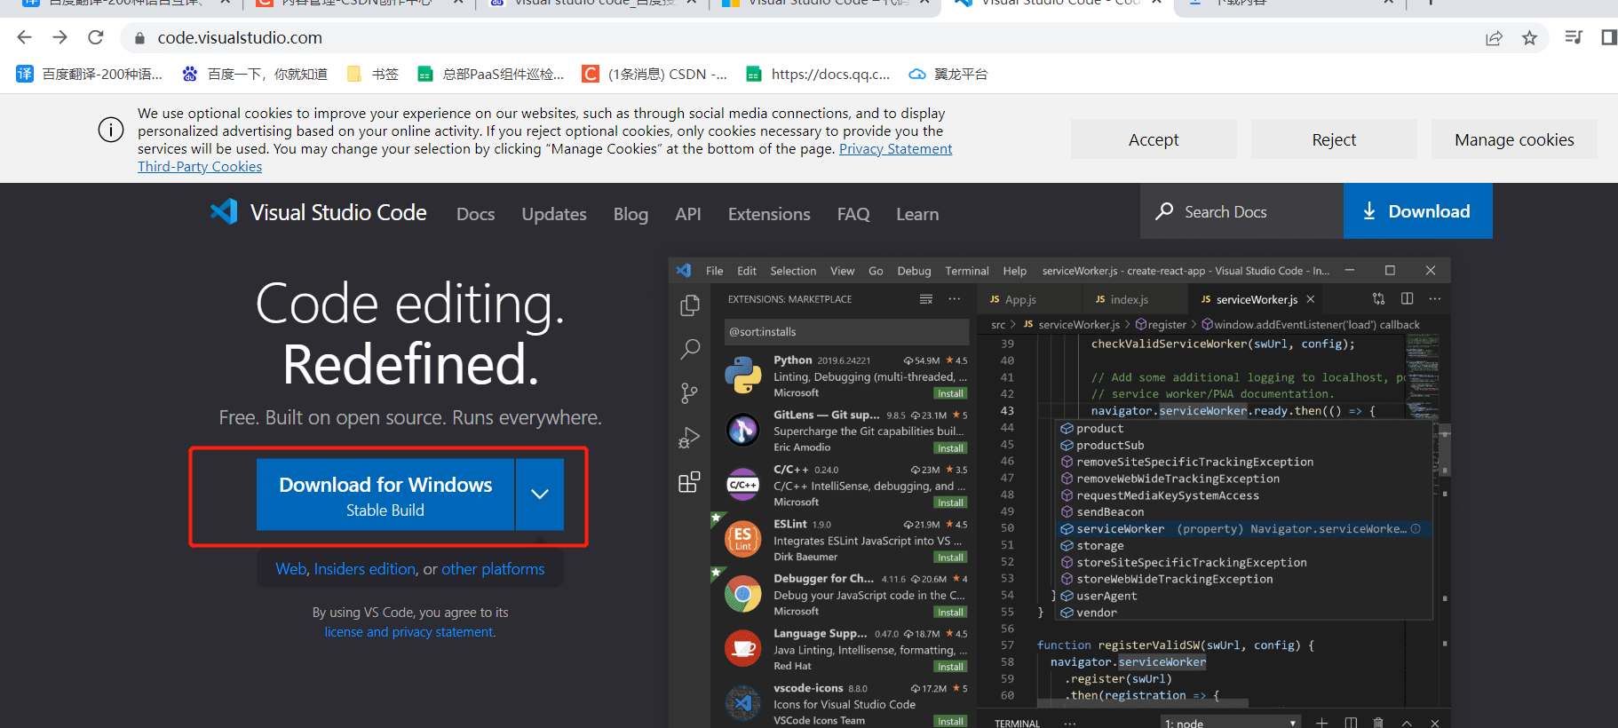1618x728 pixels.
Task: Go back using browser back arrow
Action: [x=24, y=37]
